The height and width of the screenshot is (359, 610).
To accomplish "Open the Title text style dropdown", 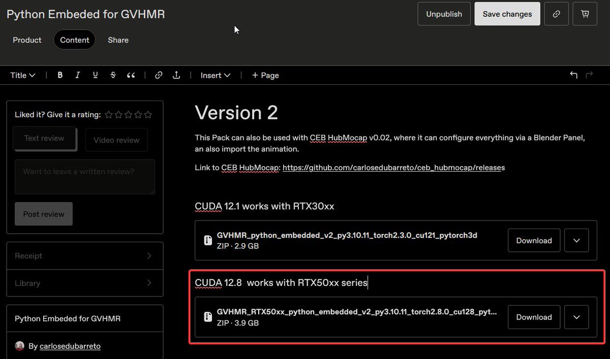I will click(x=23, y=75).
